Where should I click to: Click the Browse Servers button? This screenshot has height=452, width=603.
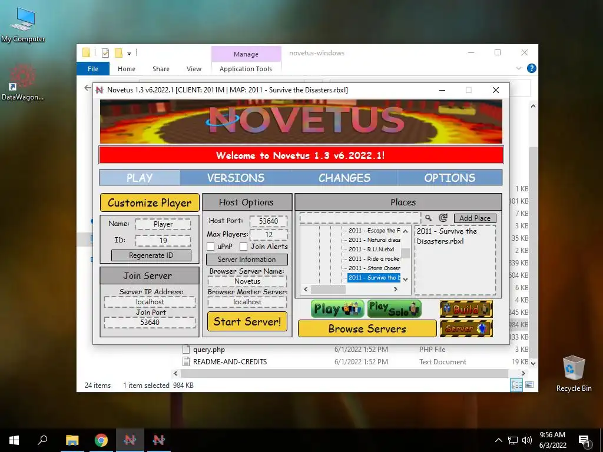click(x=367, y=328)
